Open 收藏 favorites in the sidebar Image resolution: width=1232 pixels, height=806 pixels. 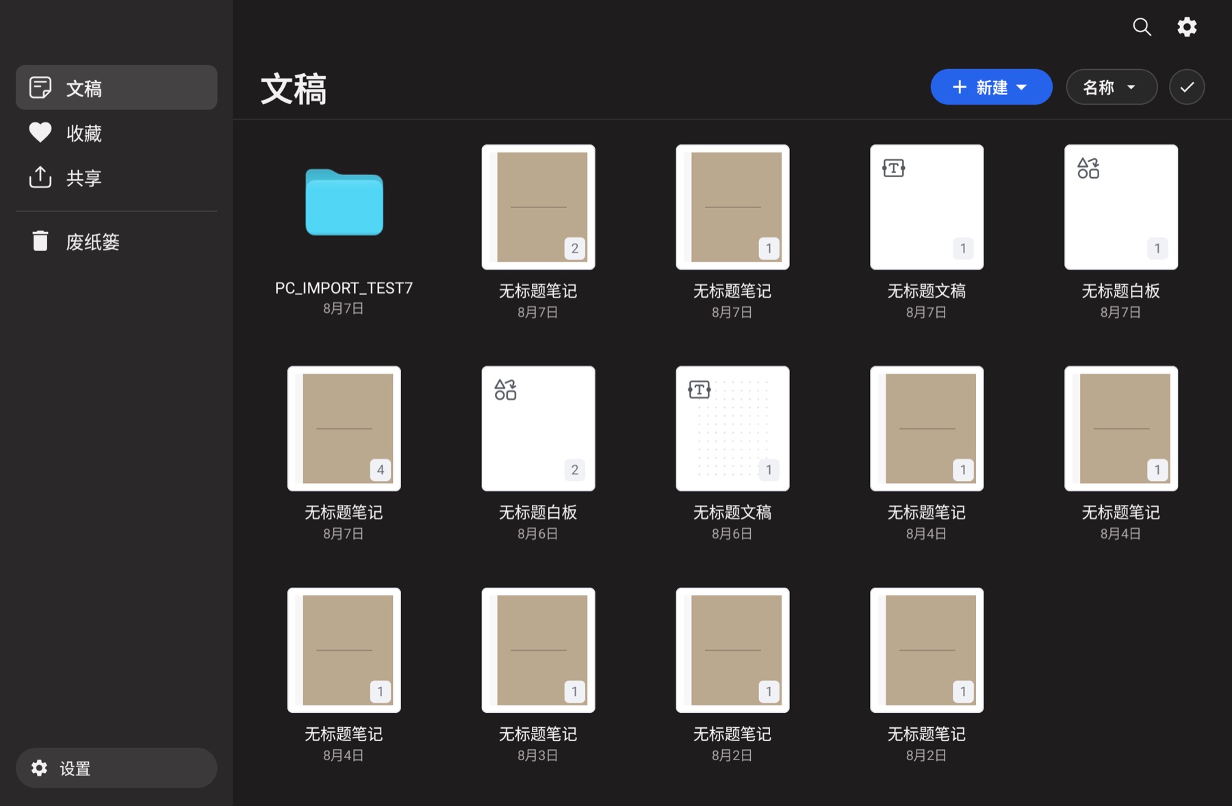[116, 133]
